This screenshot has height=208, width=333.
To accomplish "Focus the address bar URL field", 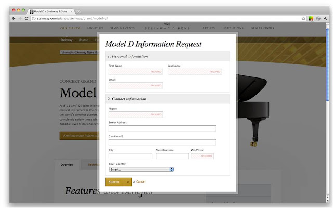I will pyautogui.click(x=168, y=19).
